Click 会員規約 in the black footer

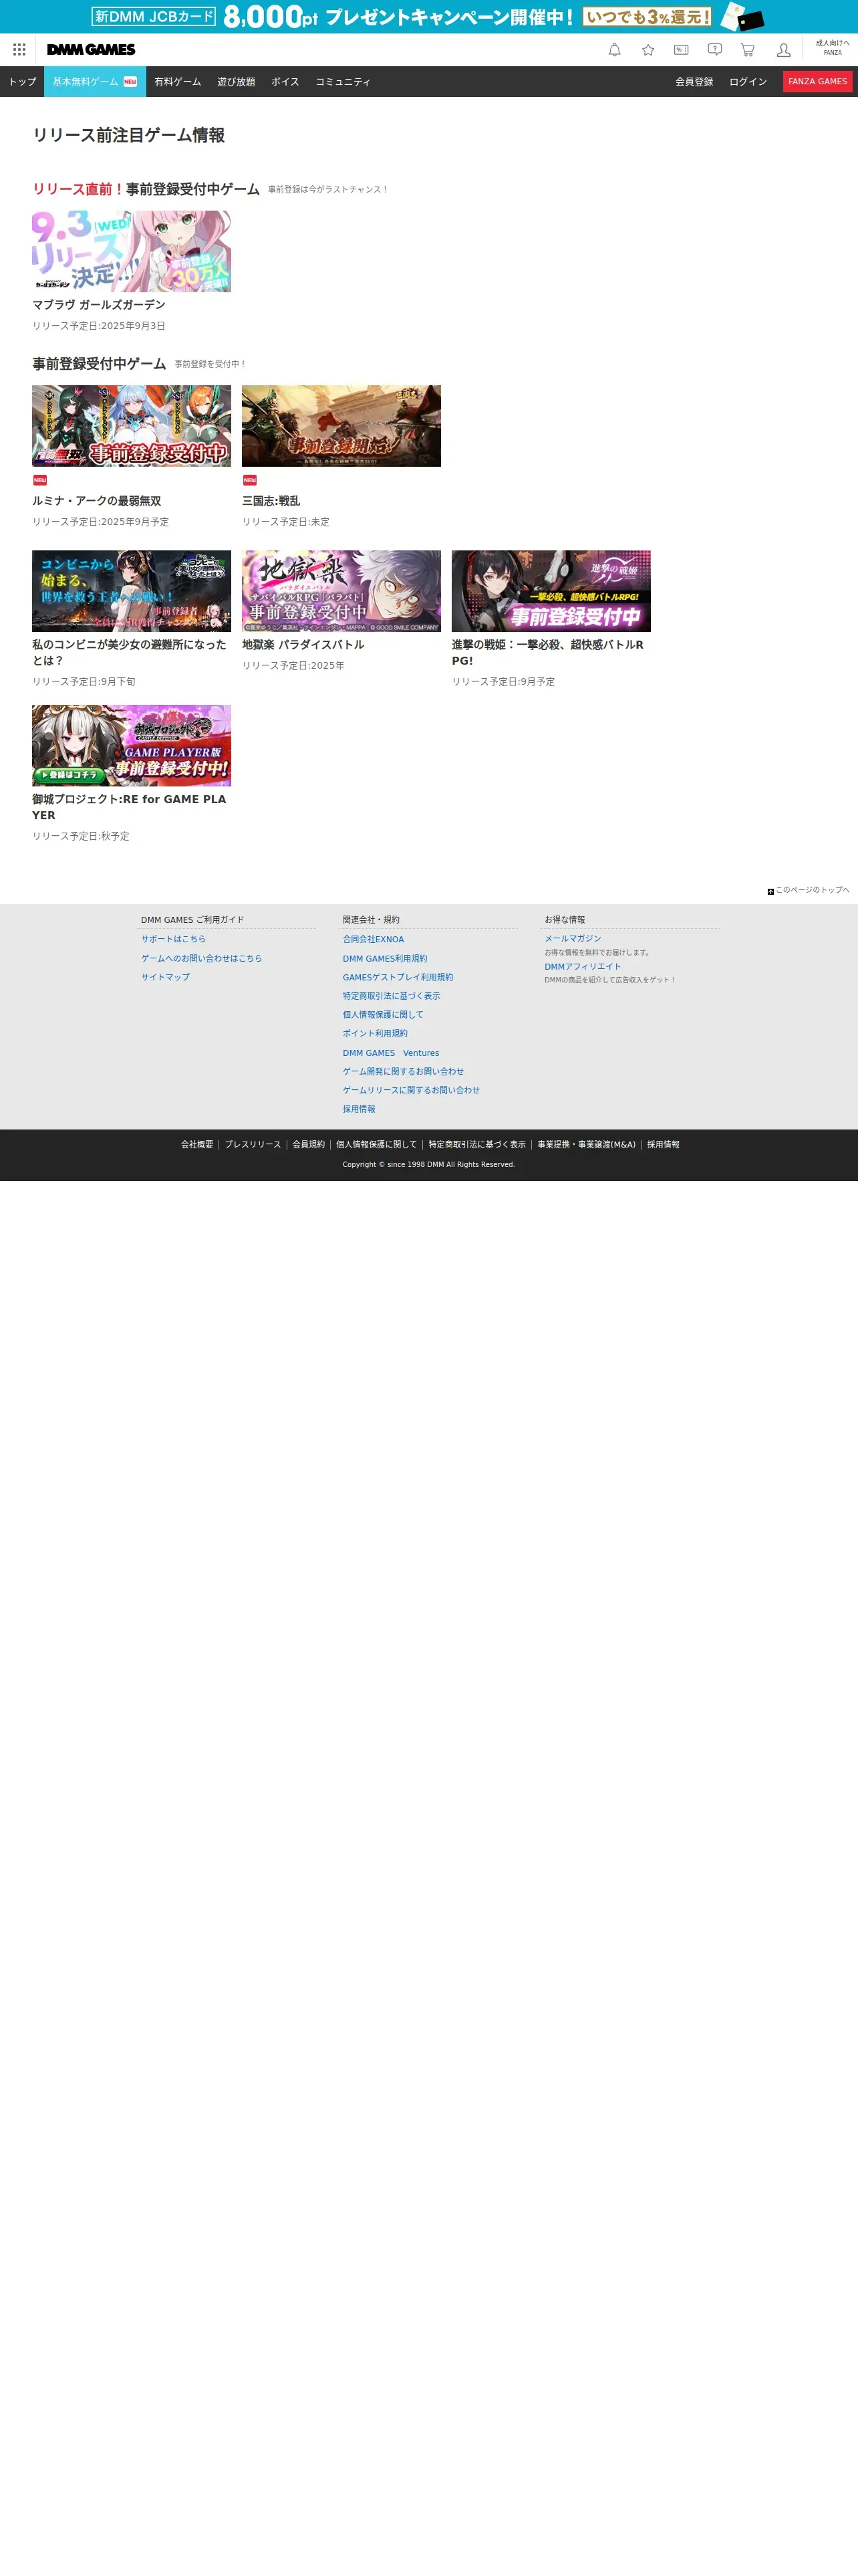[309, 1145]
